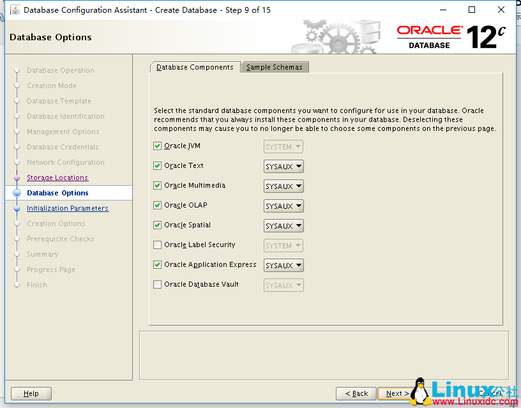This screenshot has height=408, width=521.
Task: Enable the Oracle Label Security checkbox
Action: 157,245
